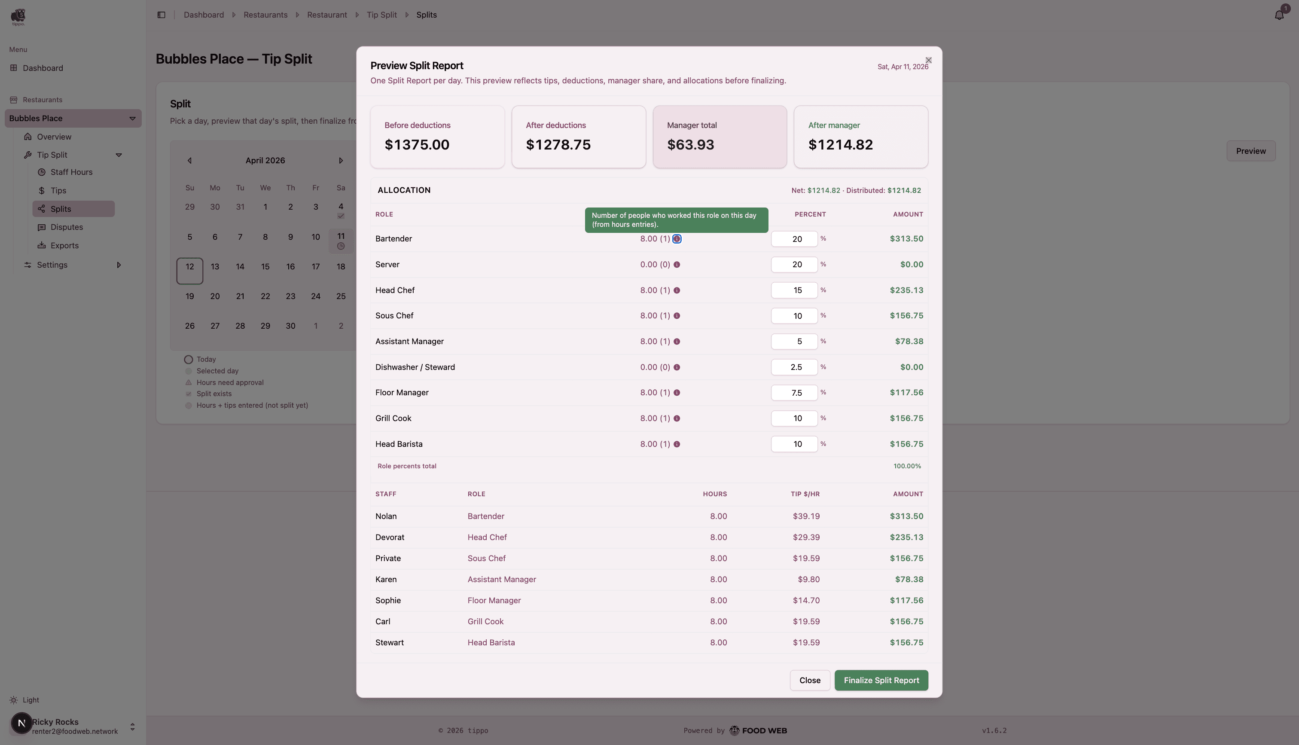The height and width of the screenshot is (745, 1299).
Task: Open the user account switcher arrows
Action: click(132, 727)
